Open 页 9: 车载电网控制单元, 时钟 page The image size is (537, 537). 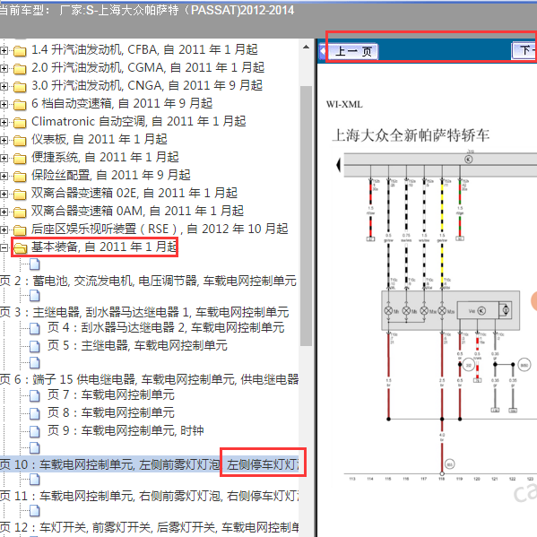[126, 431]
